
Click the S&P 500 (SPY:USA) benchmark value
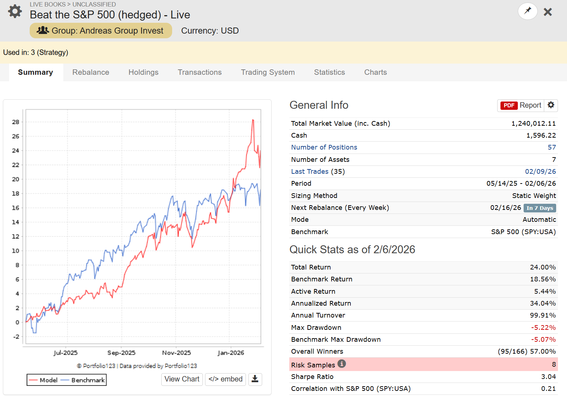(523, 232)
